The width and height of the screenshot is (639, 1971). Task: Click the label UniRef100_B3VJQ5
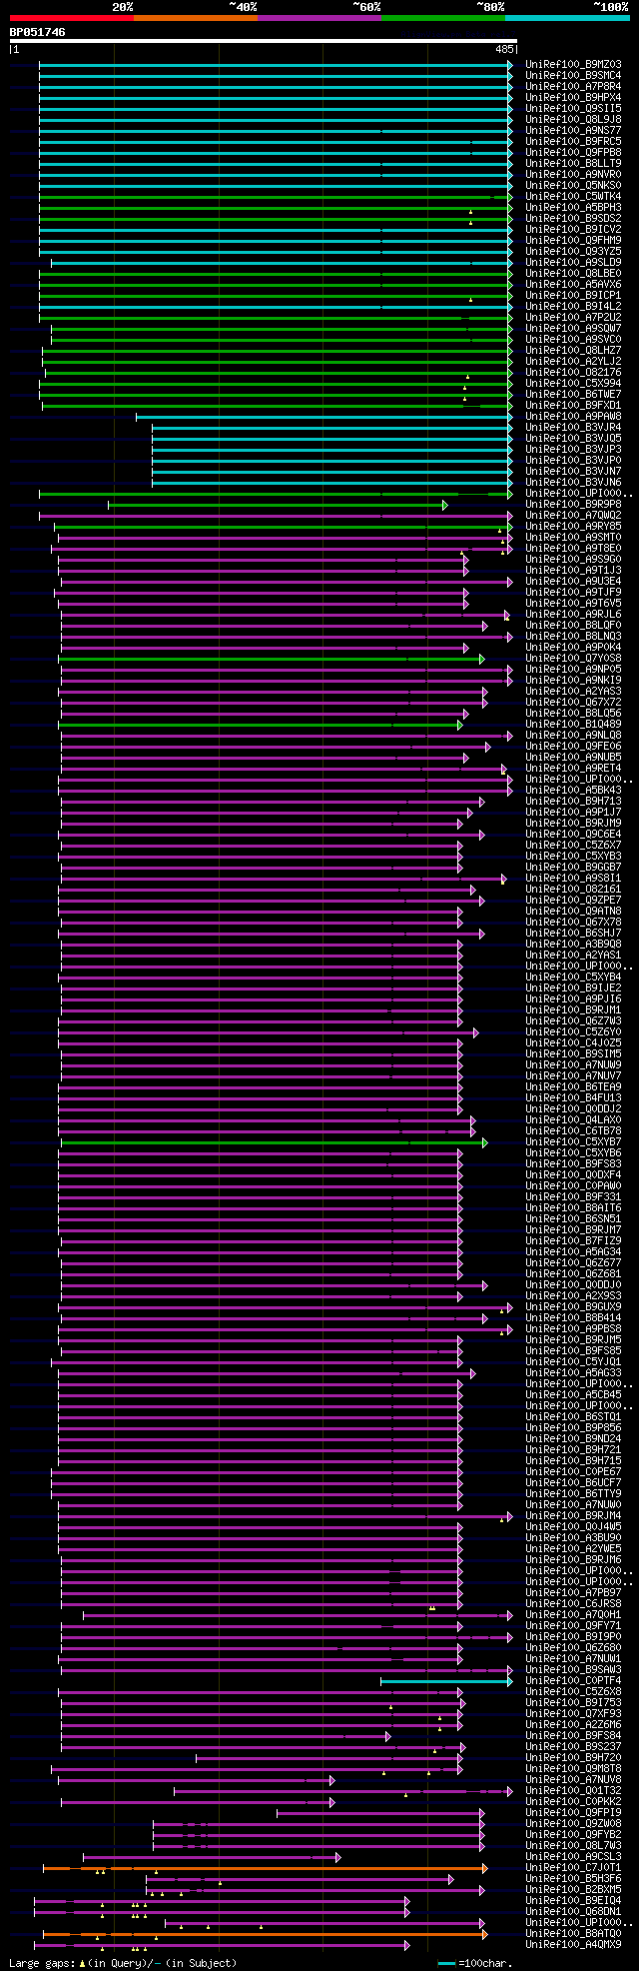pos(573,439)
